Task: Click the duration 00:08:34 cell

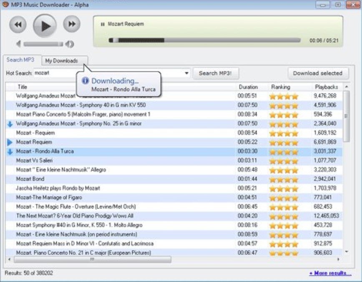Action: coord(247,114)
